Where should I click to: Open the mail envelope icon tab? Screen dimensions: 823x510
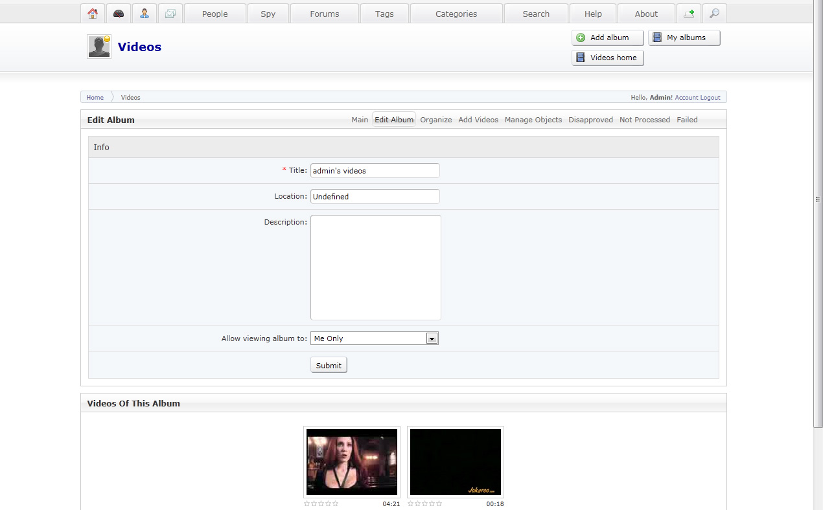click(x=170, y=14)
